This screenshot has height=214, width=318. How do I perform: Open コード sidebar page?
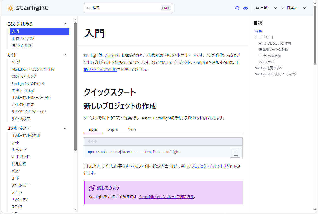tap(15, 178)
